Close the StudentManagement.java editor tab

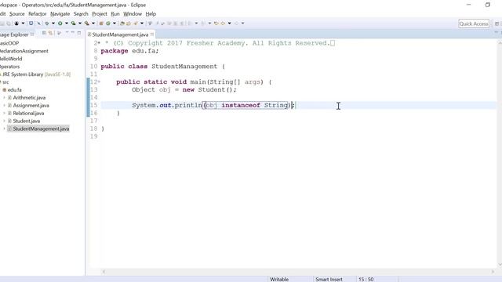click(152, 34)
